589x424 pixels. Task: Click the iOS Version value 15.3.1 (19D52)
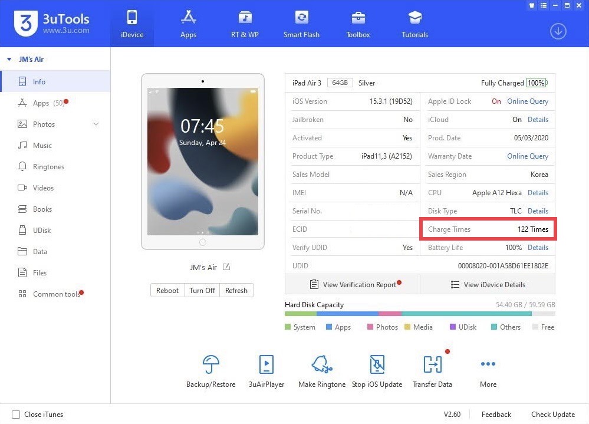[x=391, y=101]
